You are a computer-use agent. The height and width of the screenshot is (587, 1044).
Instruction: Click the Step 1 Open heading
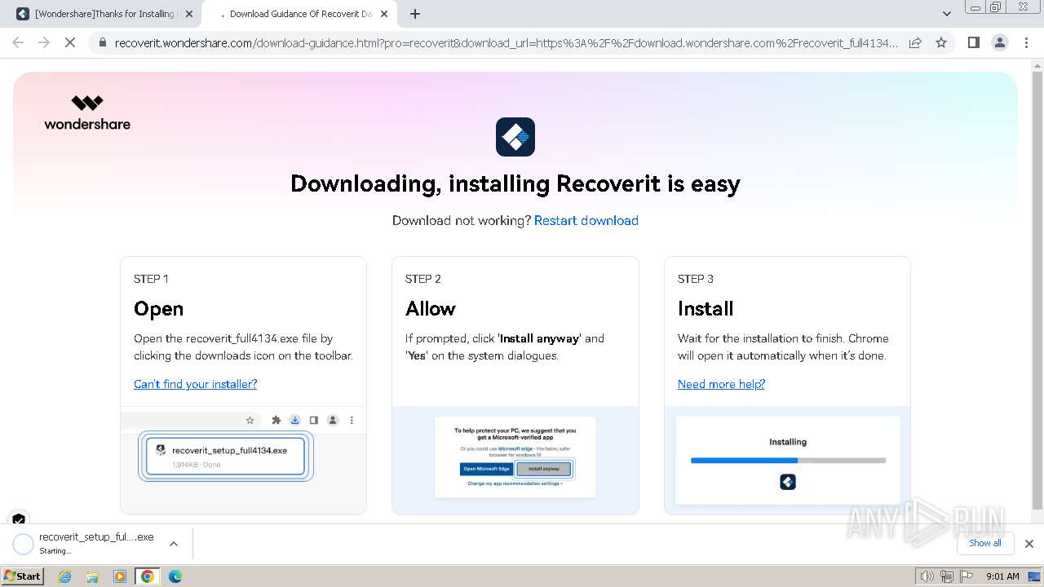coord(158,309)
